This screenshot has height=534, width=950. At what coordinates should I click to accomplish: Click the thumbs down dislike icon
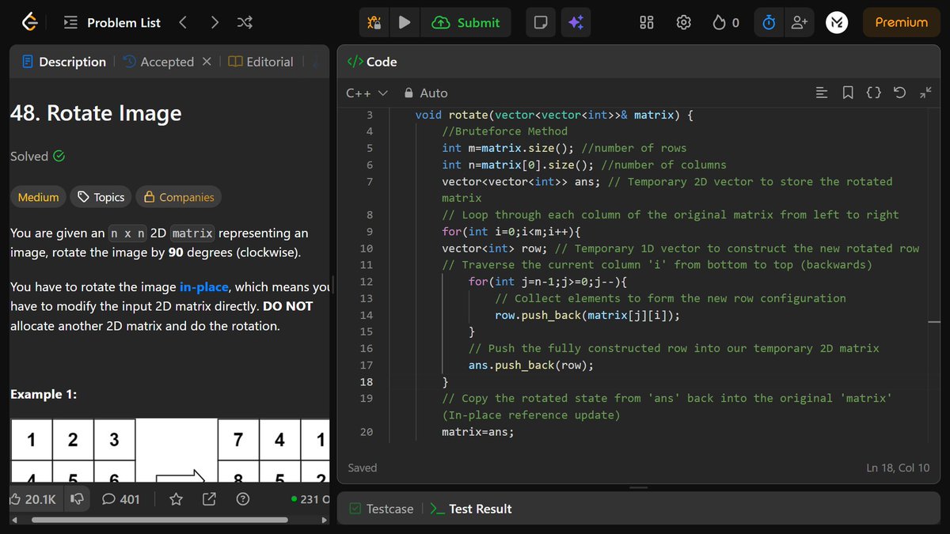(x=78, y=499)
